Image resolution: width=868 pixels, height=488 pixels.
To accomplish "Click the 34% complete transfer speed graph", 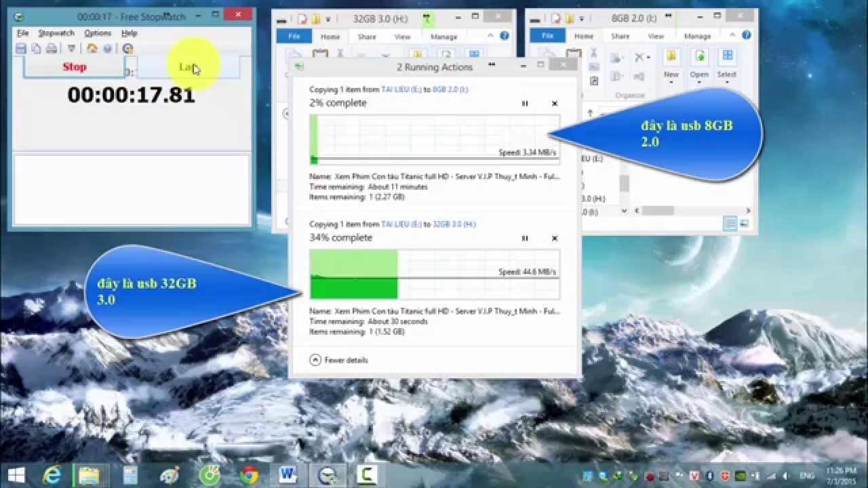I will tap(435, 274).
